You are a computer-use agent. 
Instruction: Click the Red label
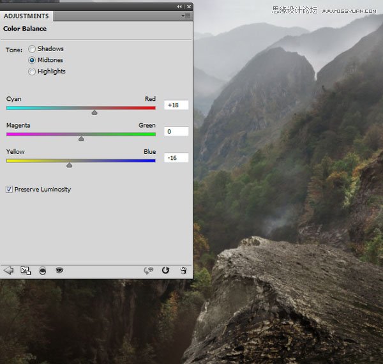(x=150, y=99)
